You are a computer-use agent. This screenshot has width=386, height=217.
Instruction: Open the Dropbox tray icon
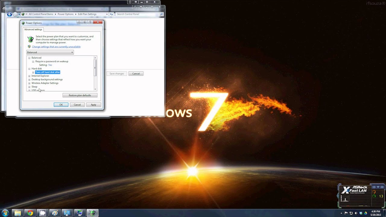click(361, 213)
